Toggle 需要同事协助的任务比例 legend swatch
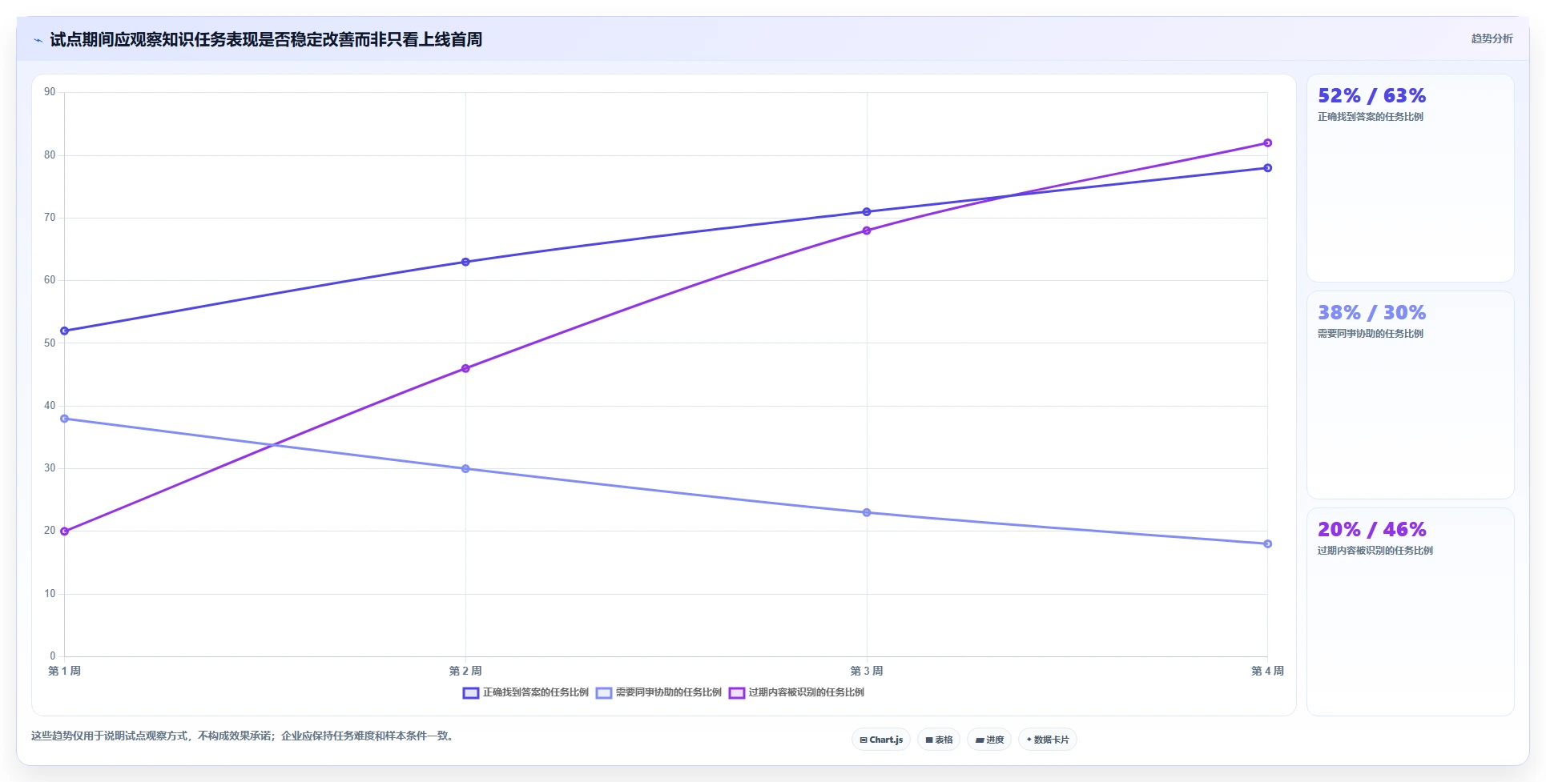Image resolution: width=1546 pixels, height=782 pixels. [x=604, y=693]
